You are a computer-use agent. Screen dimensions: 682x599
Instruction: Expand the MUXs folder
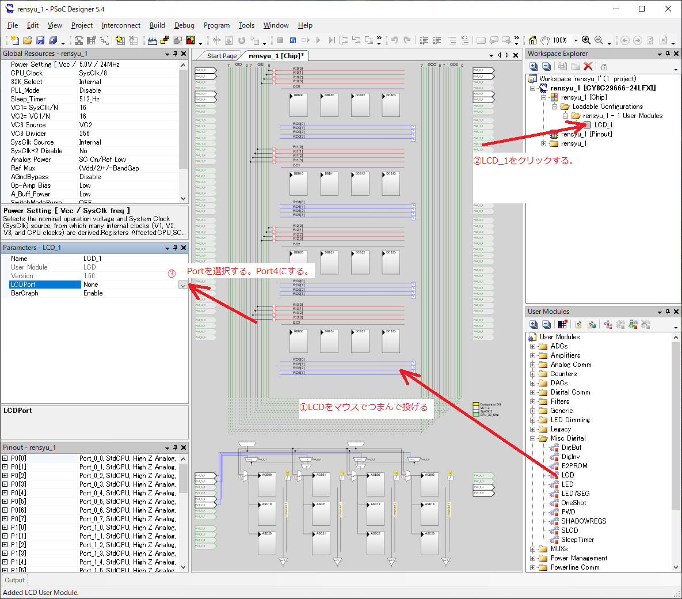(x=532, y=549)
